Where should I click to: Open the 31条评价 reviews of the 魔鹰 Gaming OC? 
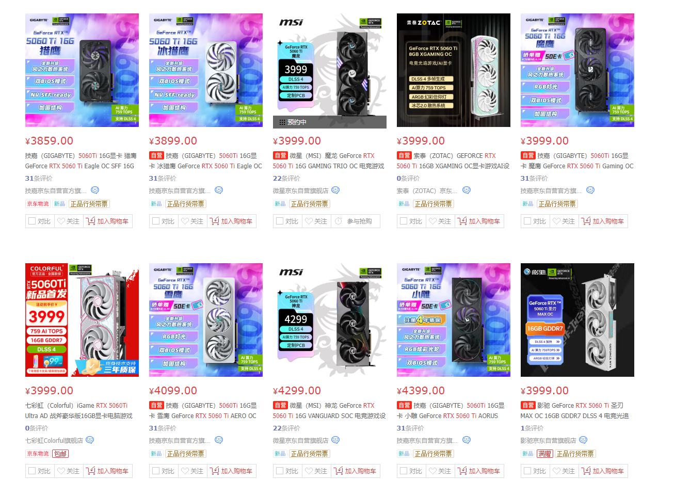coord(534,178)
